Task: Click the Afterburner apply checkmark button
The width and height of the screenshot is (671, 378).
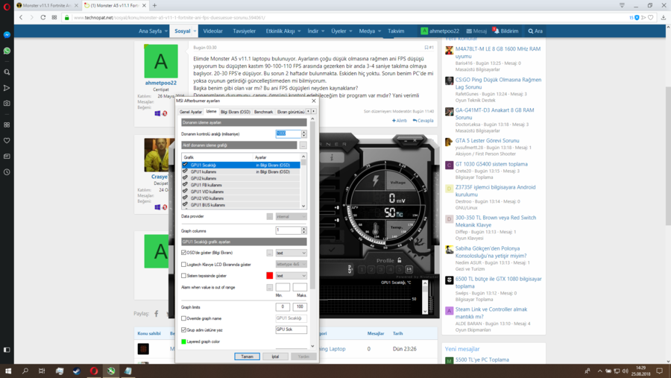Action: (x=332, y=249)
